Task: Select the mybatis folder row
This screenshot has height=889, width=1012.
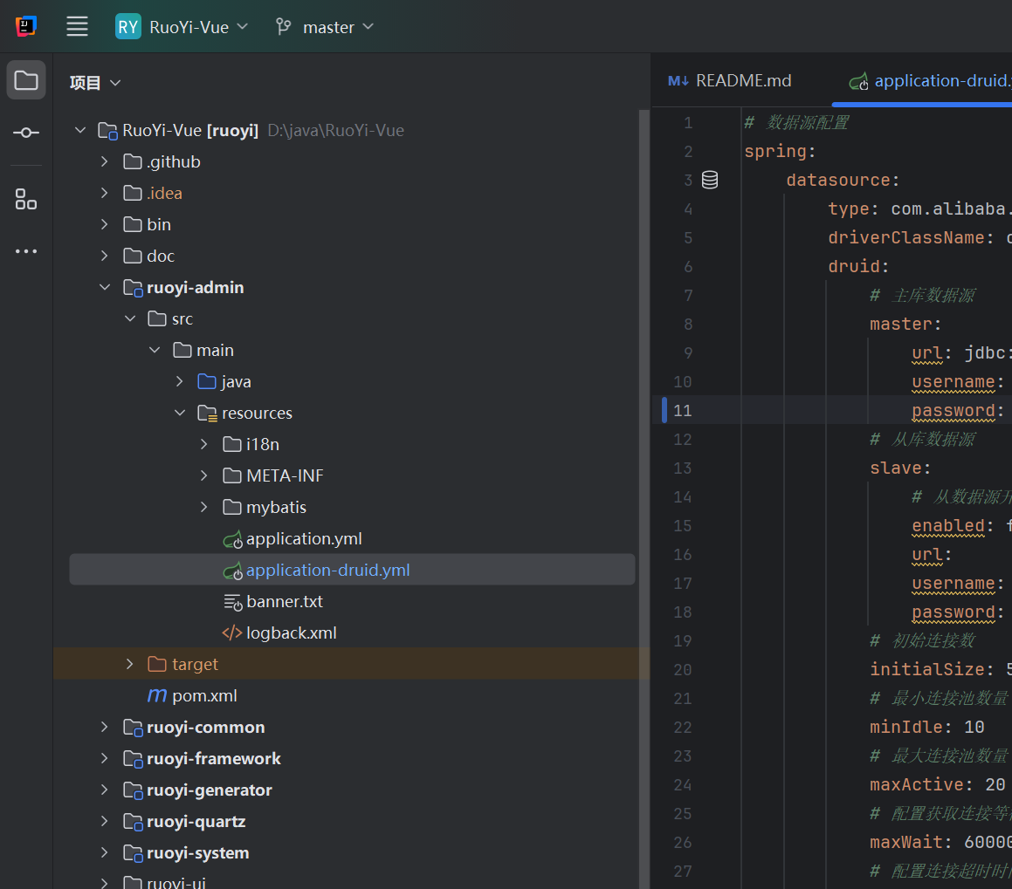Action: pyautogui.click(x=353, y=508)
